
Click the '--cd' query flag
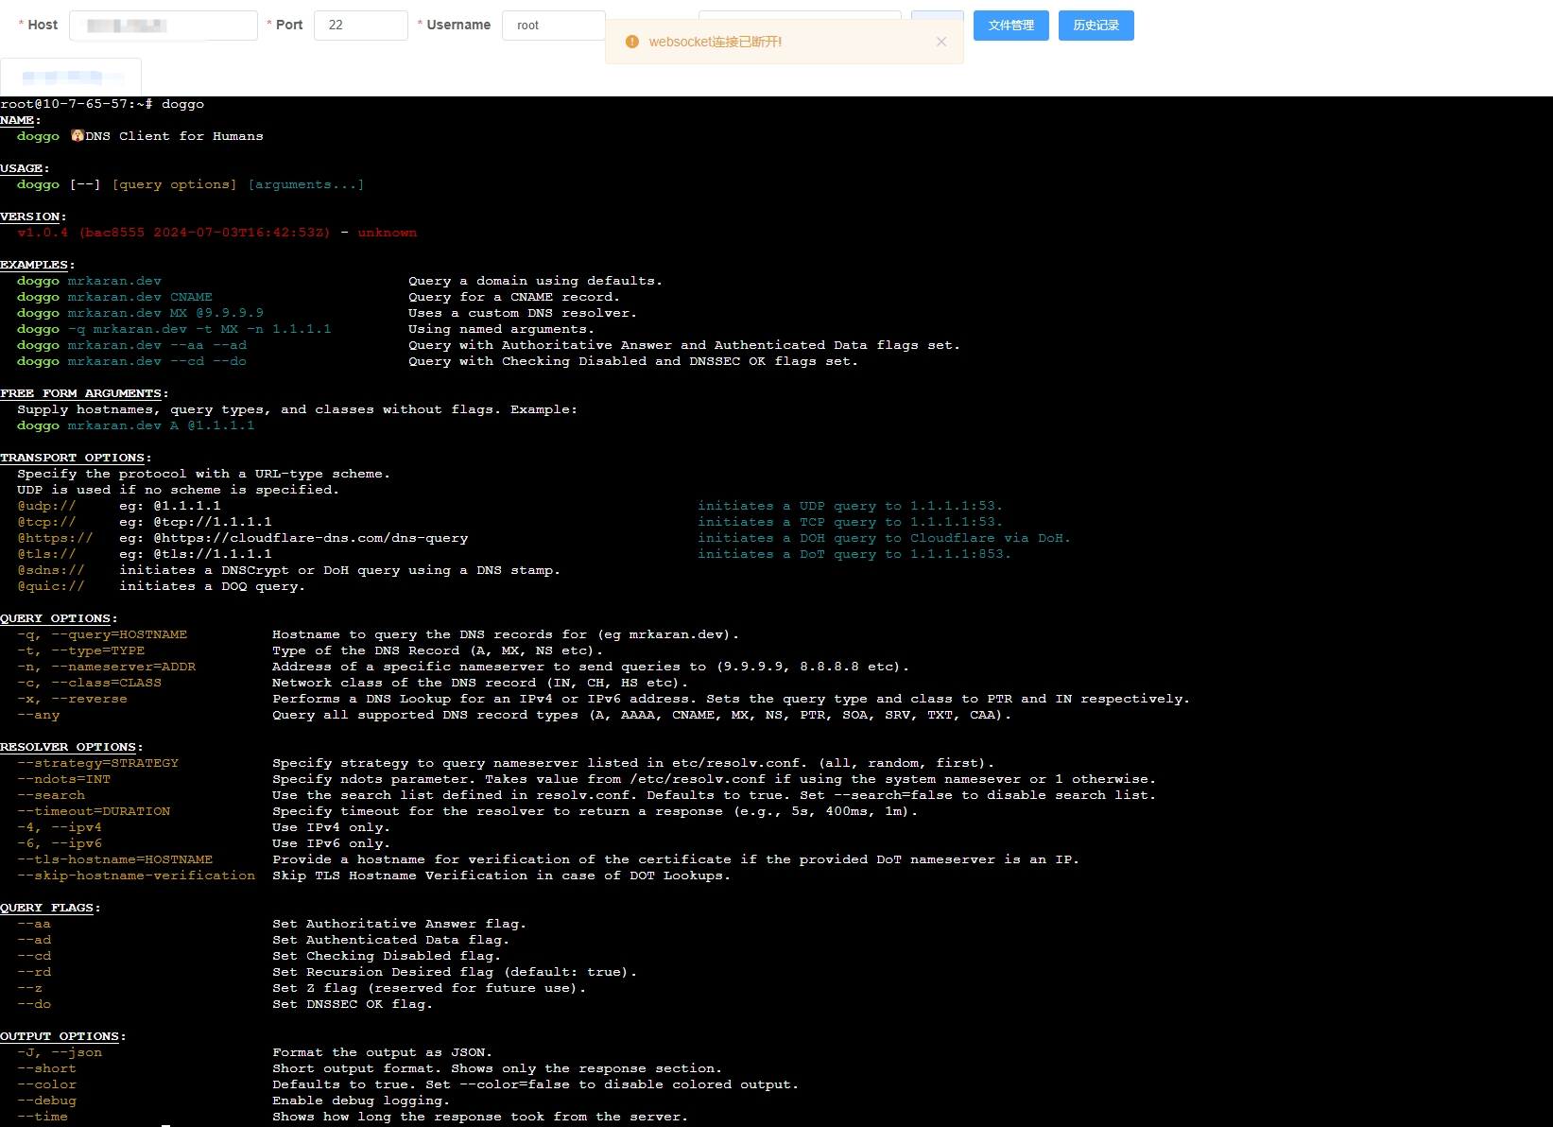coord(34,956)
